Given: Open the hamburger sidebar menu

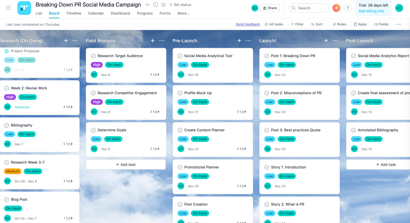Looking at the screenshot, I should click(8, 8).
